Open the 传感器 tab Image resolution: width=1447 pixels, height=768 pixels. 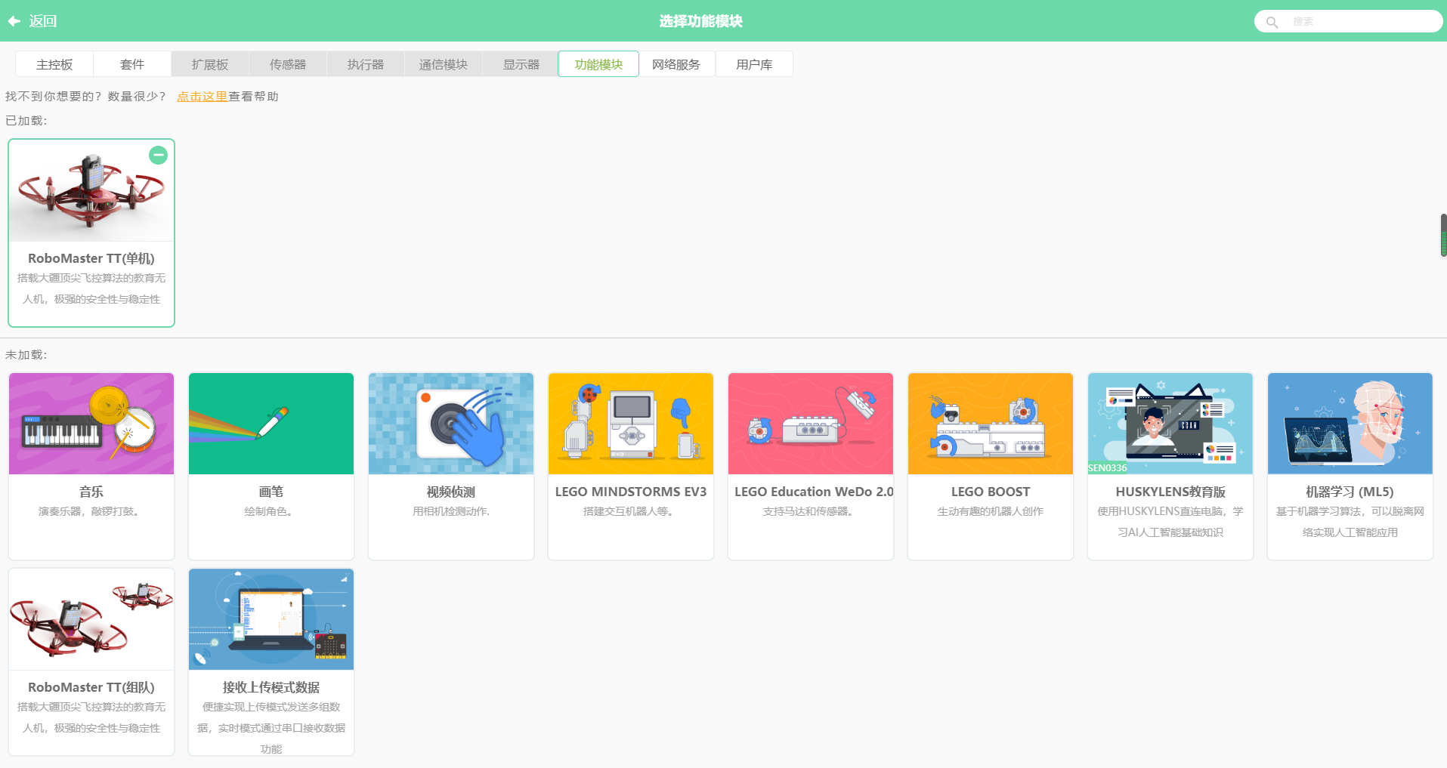click(x=288, y=64)
